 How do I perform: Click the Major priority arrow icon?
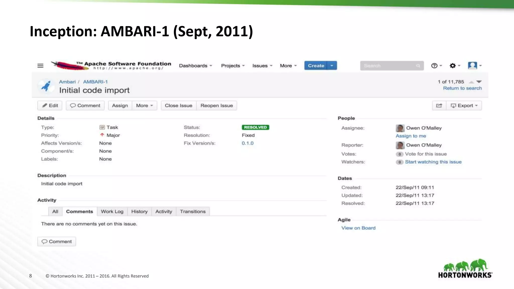[102, 135]
